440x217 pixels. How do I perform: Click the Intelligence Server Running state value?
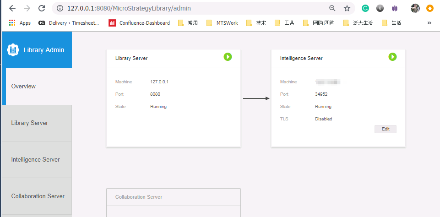pyautogui.click(x=323, y=107)
